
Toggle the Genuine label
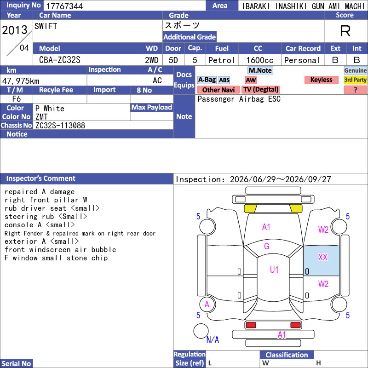(x=355, y=70)
